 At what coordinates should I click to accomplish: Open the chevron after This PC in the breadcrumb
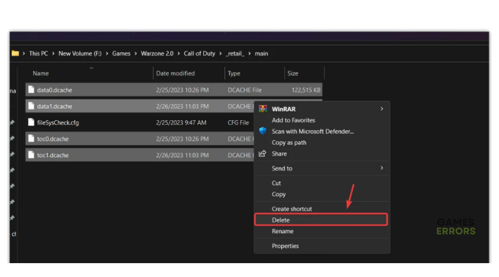[53, 53]
